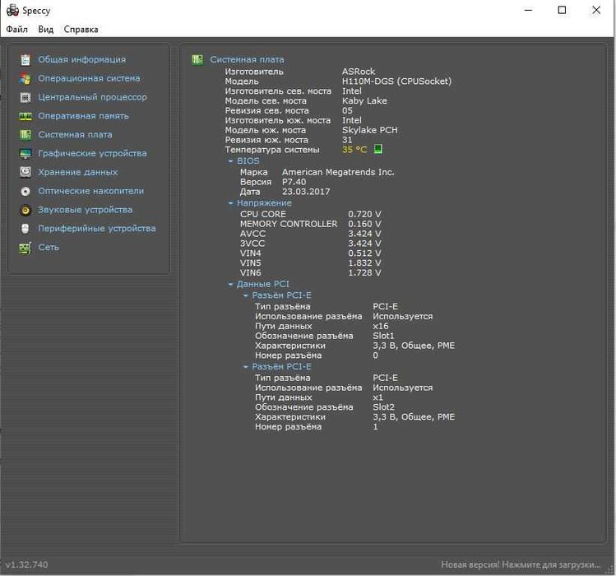Collapse the Данные PCI section

coord(230,284)
